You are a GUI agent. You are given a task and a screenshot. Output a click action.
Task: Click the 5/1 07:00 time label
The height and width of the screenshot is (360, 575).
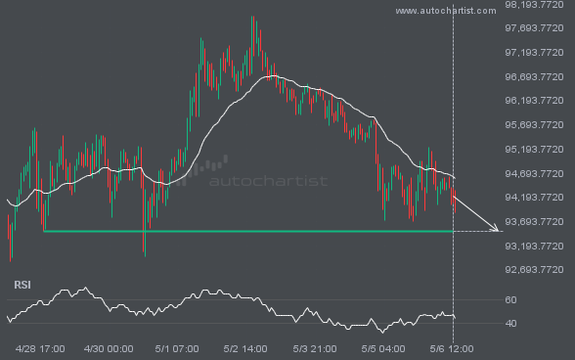(x=177, y=348)
